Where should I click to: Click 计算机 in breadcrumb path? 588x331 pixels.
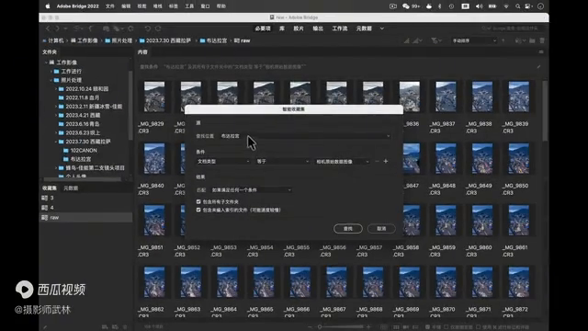tap(55, 40)
